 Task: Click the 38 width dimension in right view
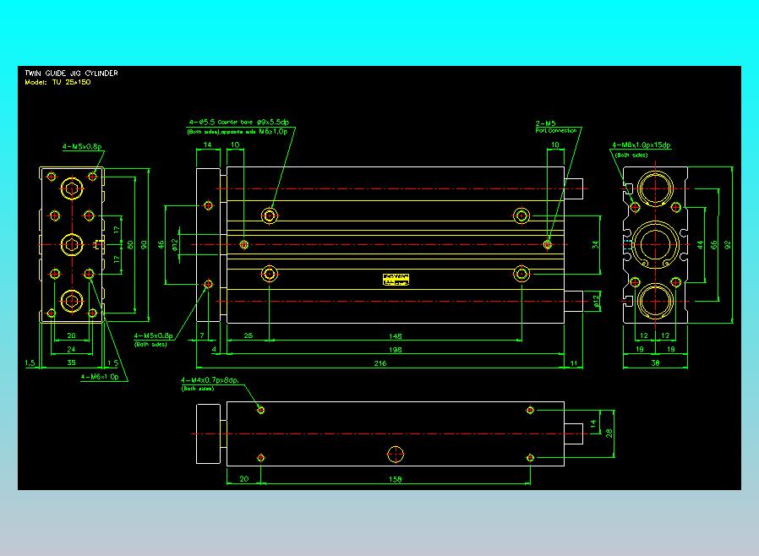coord(655,362)
